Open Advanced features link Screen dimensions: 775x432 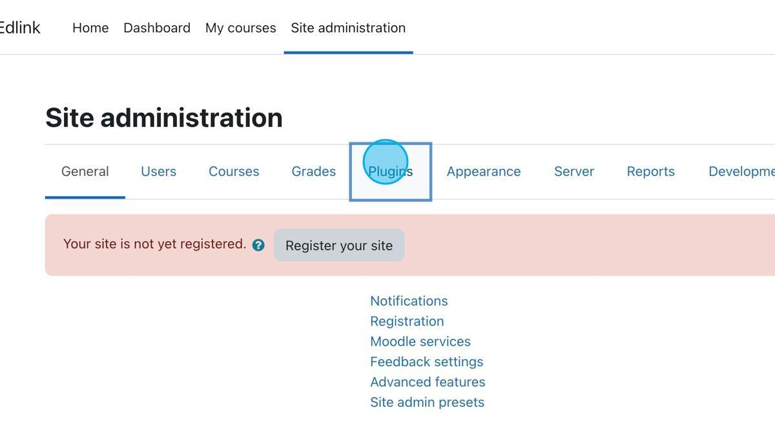pyautogui.click(x=428, y=382)
